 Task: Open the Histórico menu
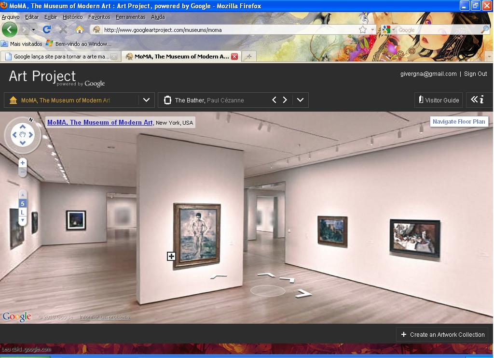73,17
